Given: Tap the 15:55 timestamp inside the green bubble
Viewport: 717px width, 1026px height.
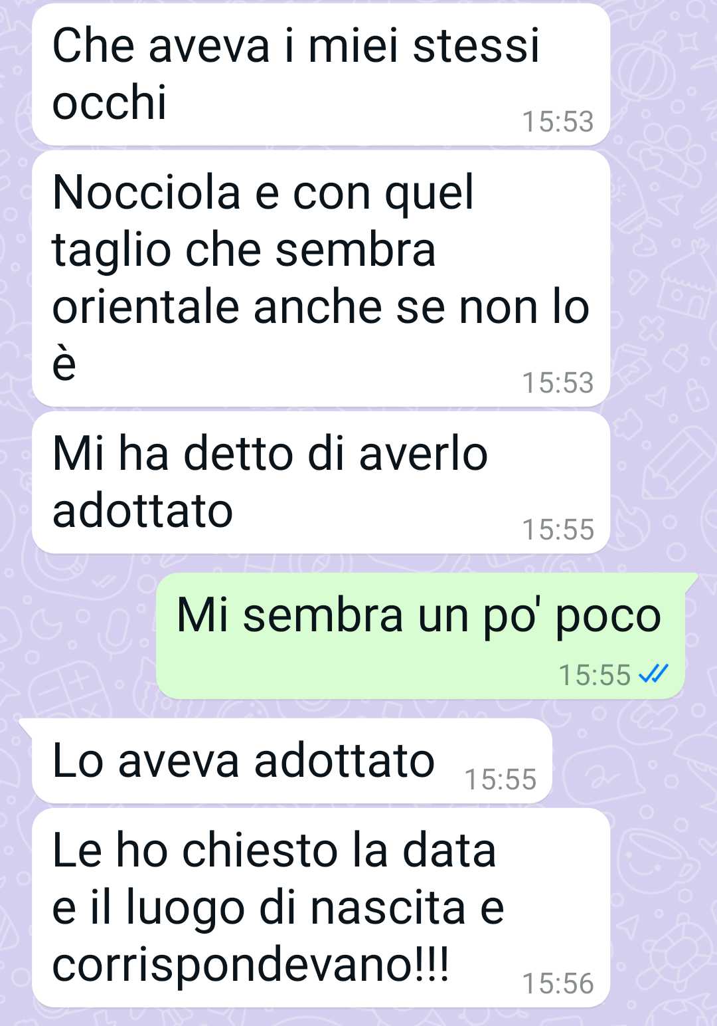Looking at the screenshot, I should click(x=595, y=675).
